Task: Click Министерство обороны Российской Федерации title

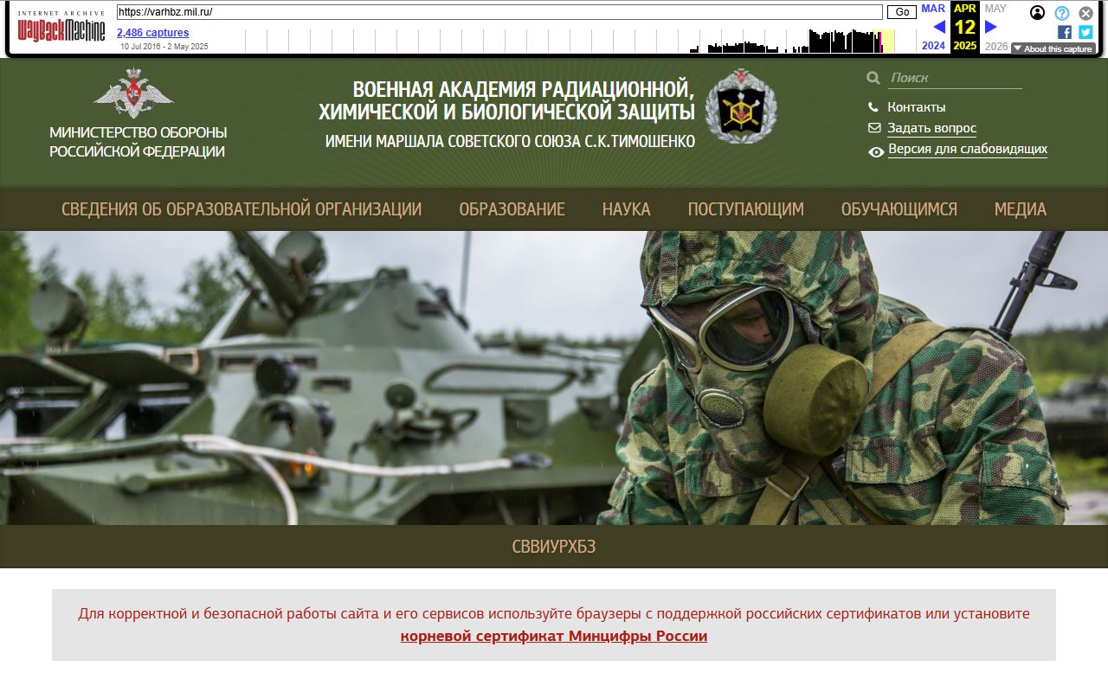Action: 138,142
